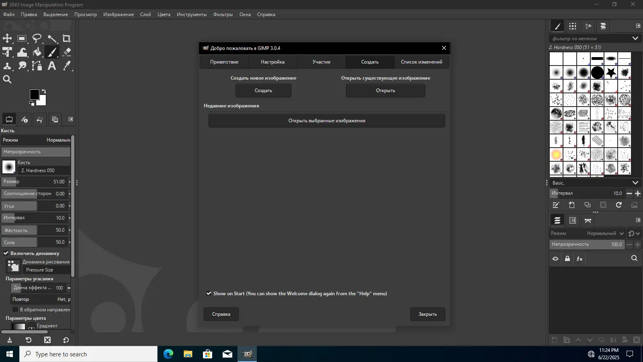Open the Фильтры menu
Screen dimensions: 643x362
click(223, 14)
